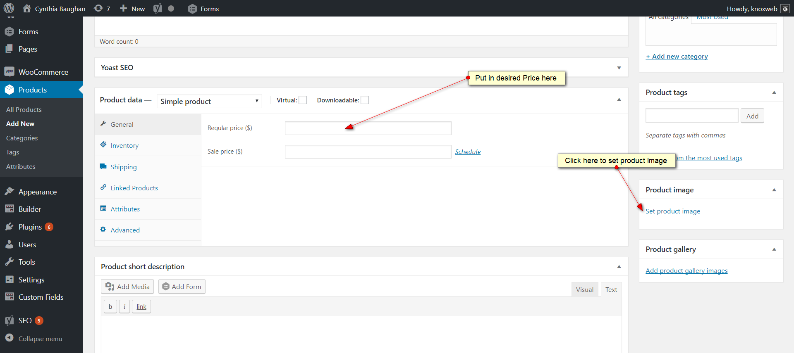Collapse the Product tags panel

click(774, 92)
